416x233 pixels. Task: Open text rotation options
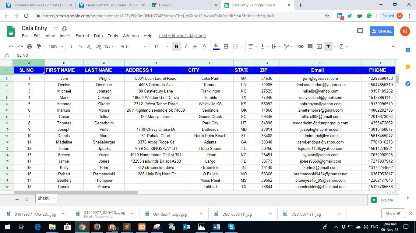(x=288, y=46)
